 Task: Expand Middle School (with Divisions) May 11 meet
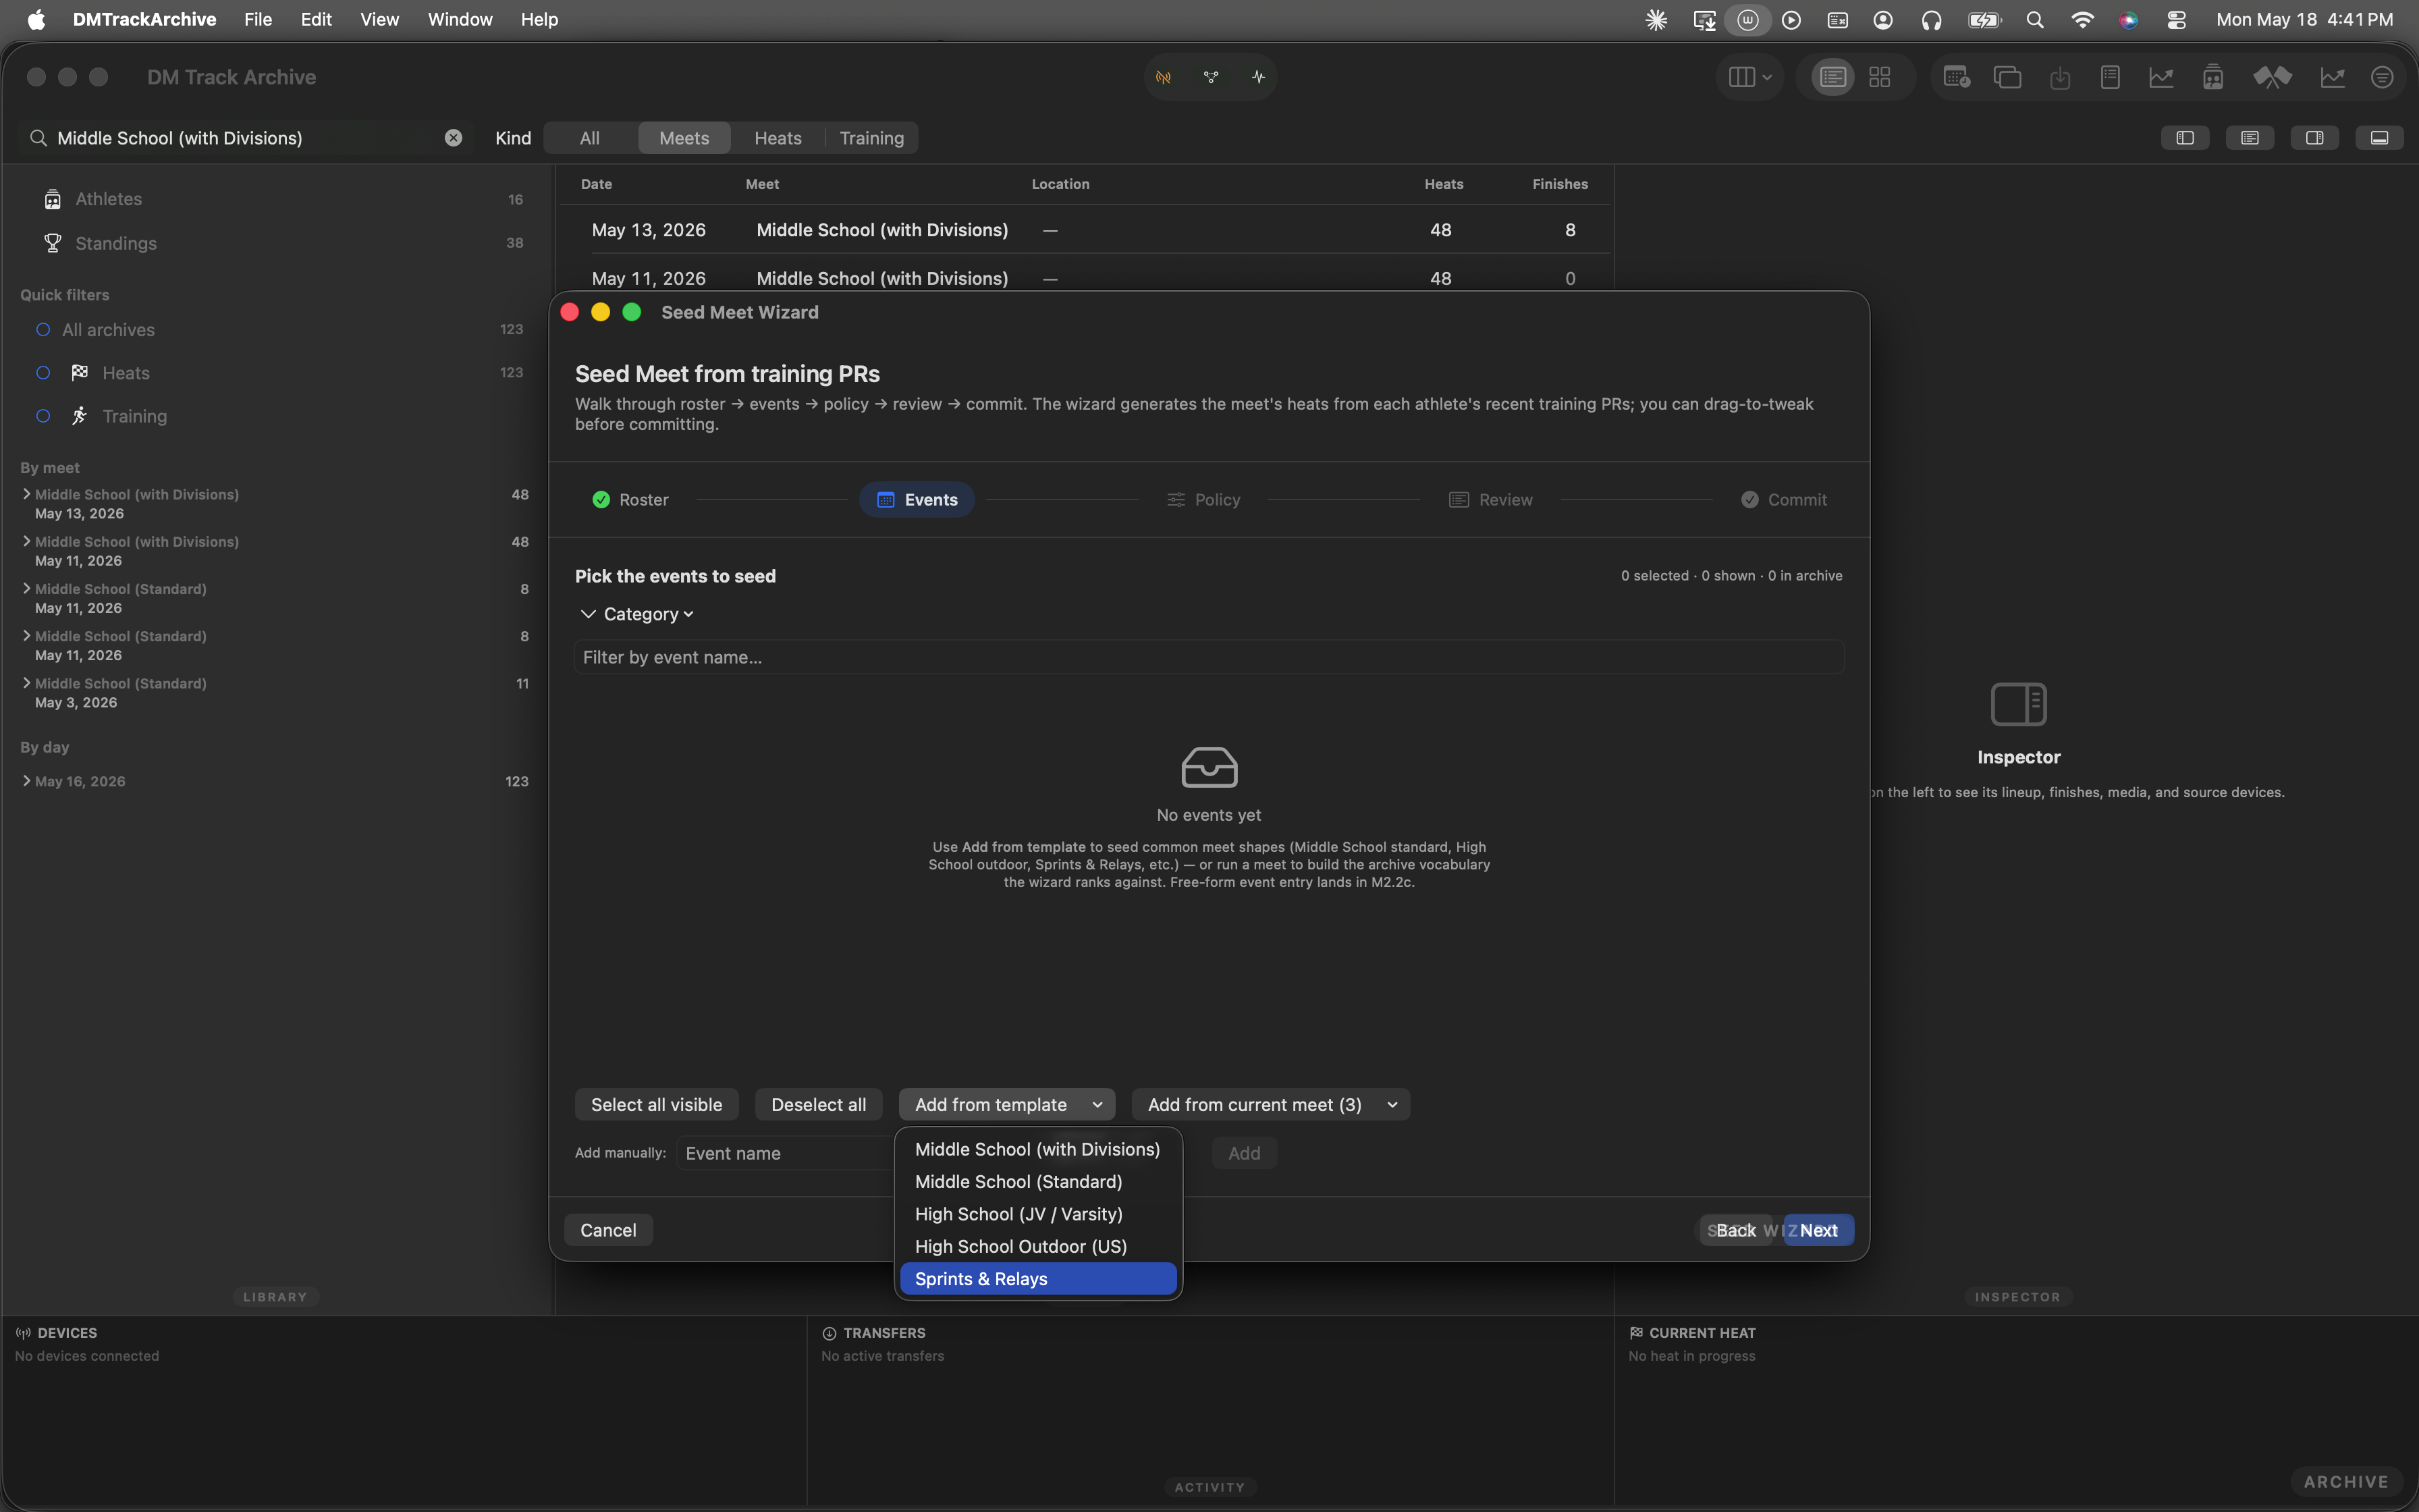pos(26,541)
